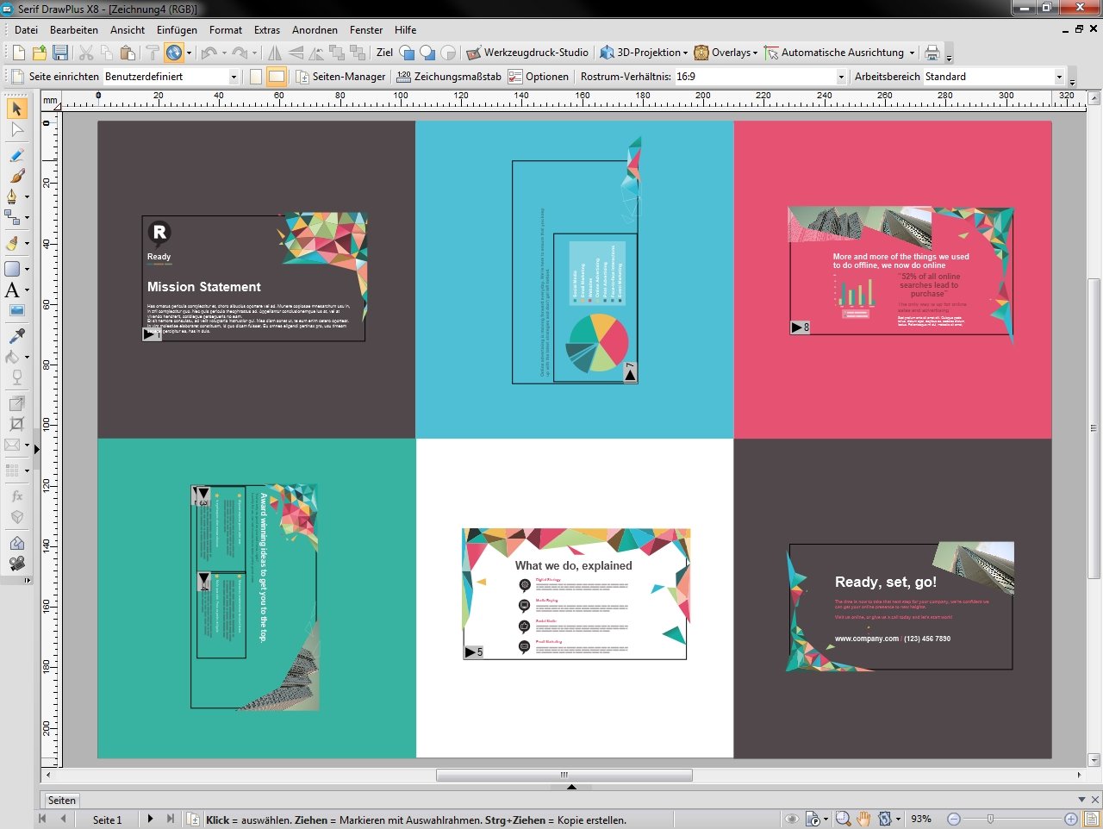Select the QuickShape rectangle tool
This screenshot has height=829, width=1103.
coord(12,269)
